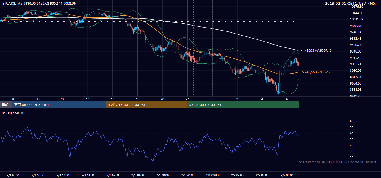Select the ロンドン 15:30-22:00 JST session bar
381x178 pixels.
(x=146, y=105)
